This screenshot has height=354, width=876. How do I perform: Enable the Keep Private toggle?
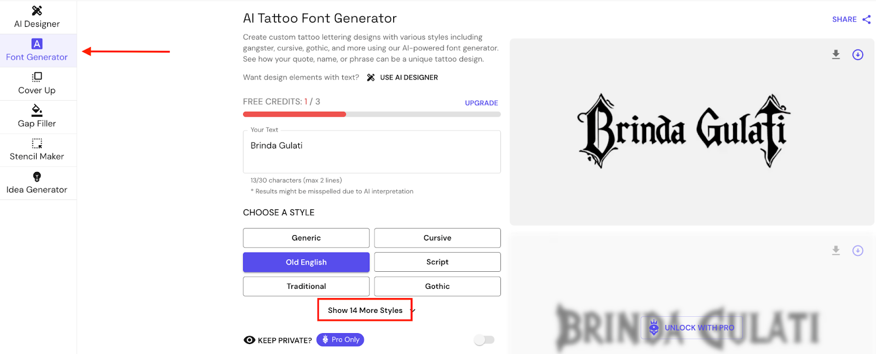click(x=483, y=340)
